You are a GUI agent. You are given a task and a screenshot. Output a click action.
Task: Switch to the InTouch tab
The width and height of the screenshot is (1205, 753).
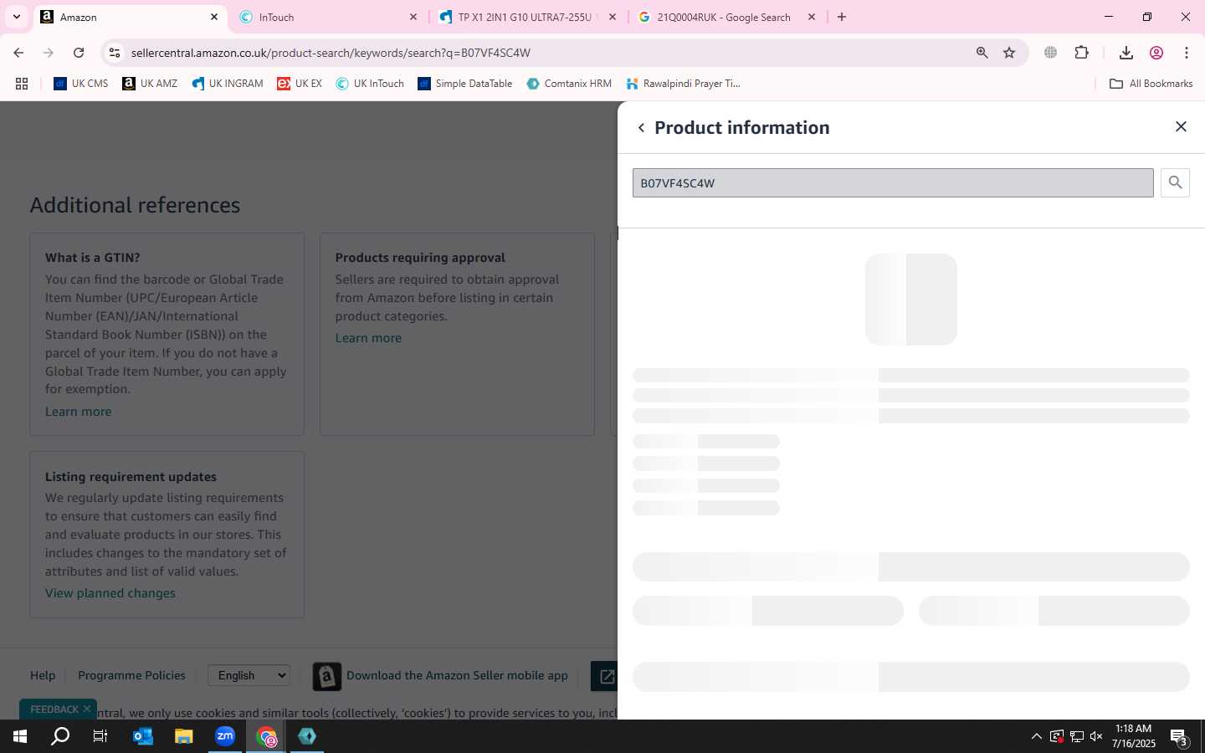tap(326, 17)
